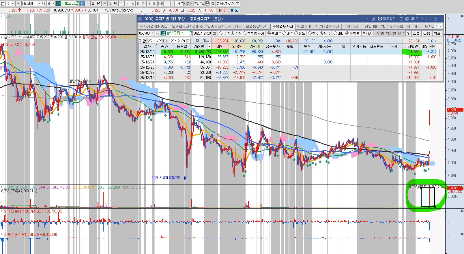Open the dropdown arrow beside 거래량 column header

209,46
